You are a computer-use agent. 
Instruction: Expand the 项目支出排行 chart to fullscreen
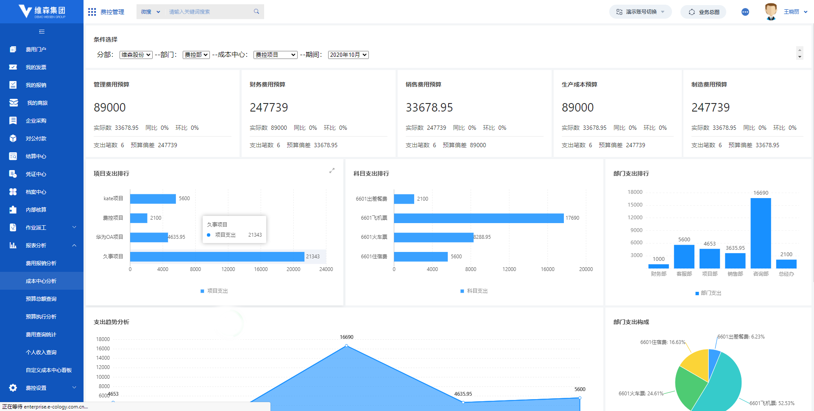(332, 171)
